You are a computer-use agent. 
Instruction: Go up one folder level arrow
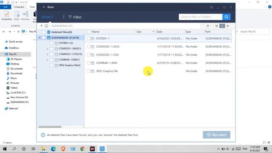coord(42,26)
